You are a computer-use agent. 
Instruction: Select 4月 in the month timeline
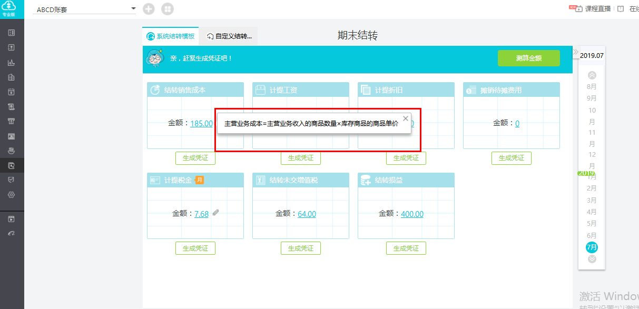592,212
